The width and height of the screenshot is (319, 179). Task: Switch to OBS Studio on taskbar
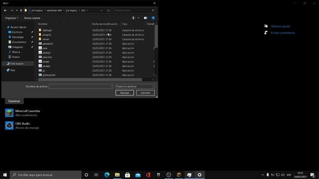pyautogui.click(x=168, y=175)
